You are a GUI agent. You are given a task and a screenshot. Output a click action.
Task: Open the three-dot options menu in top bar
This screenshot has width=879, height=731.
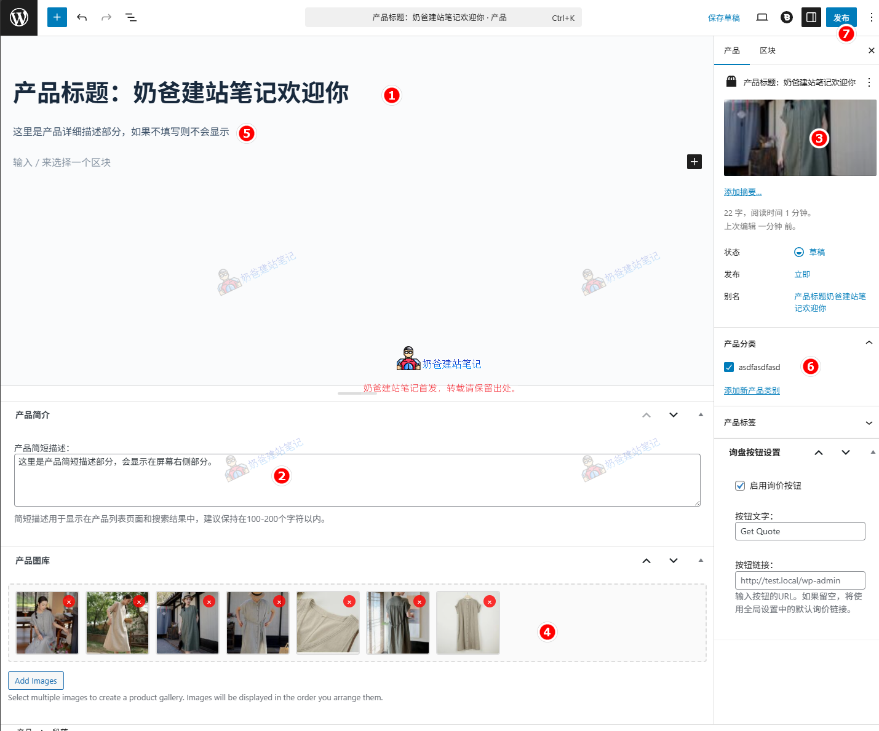click(872, 17)
